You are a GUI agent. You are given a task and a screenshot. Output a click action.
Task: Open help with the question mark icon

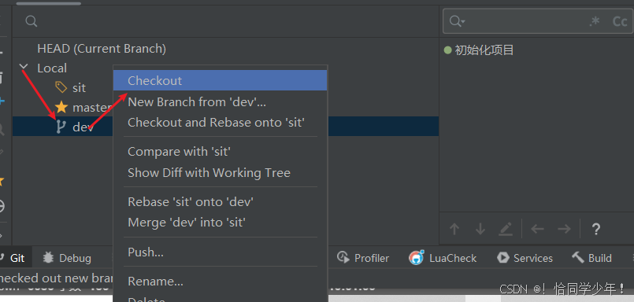pos(595,230)
